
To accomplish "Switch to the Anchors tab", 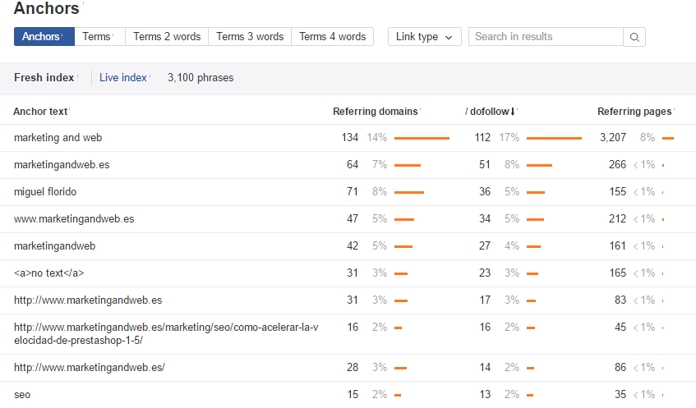I will (x=44, y=37).
